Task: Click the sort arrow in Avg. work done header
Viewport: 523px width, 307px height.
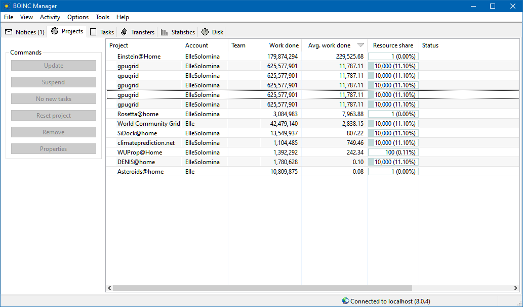Action: point(360,45)
